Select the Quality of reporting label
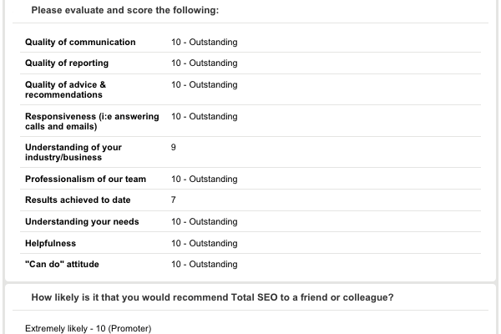Viewport: 501px width, 334px height. pyautogui.click(x=67, y=63)
